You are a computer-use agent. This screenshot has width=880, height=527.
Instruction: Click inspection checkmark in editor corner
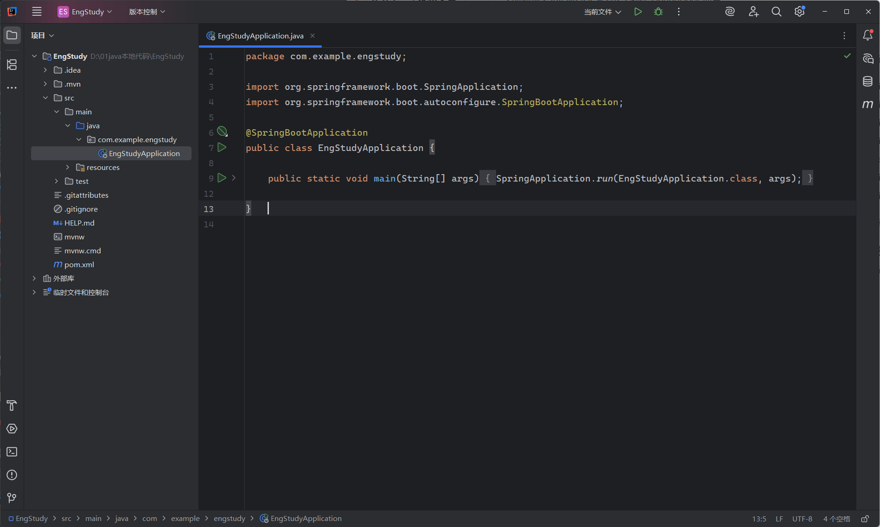pos(848,56)
